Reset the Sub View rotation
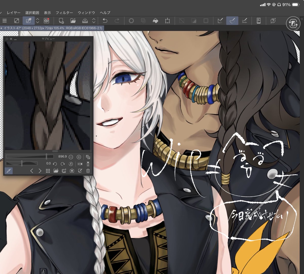Screen dimensions: 304x274 [x=71, y=164]
